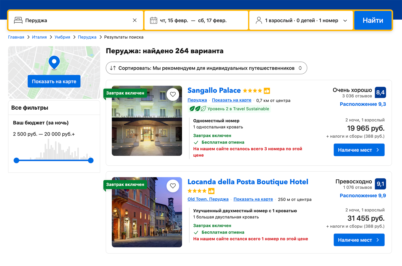This screenshot has height=266, width=402.
Task: Click Одноместный номер room title
Action: [216, 121]
